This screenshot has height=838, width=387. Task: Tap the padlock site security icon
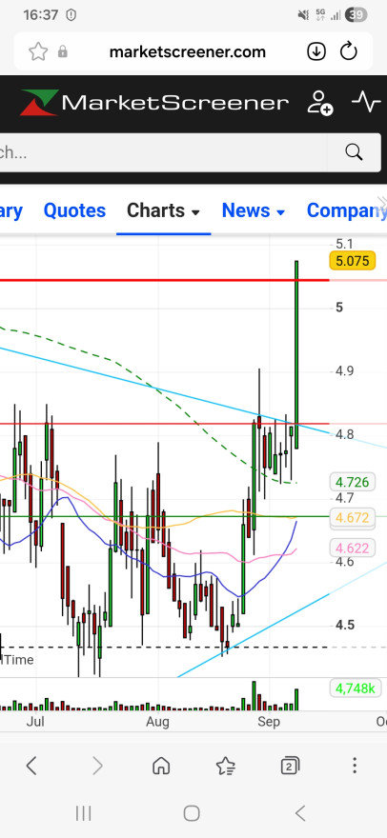point(63,51)
